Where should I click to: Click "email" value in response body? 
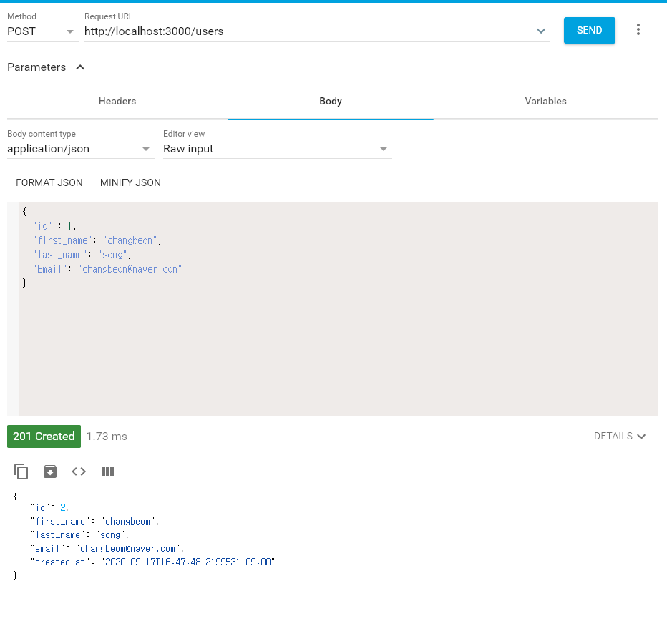130,549
